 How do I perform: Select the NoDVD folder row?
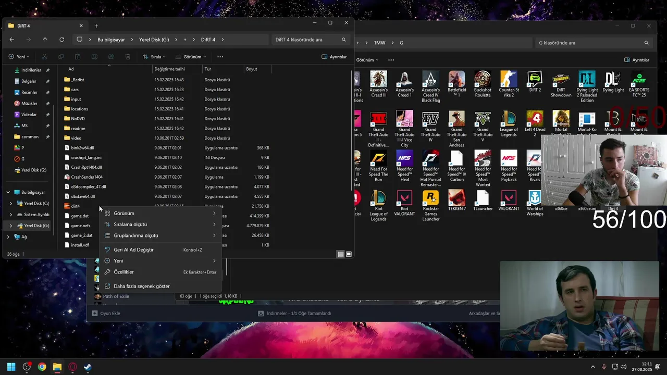[167, 119]
